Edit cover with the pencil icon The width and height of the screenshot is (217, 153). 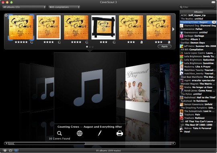100,133
